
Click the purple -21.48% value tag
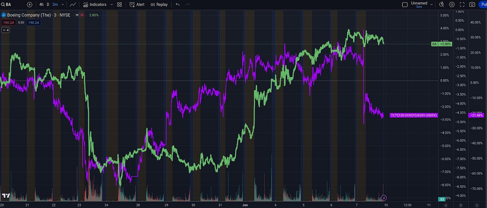[x=476, y=115]
